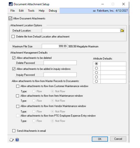Screen dimensions: 140x148
Task: Open the File menu
Action: (13, 11)
